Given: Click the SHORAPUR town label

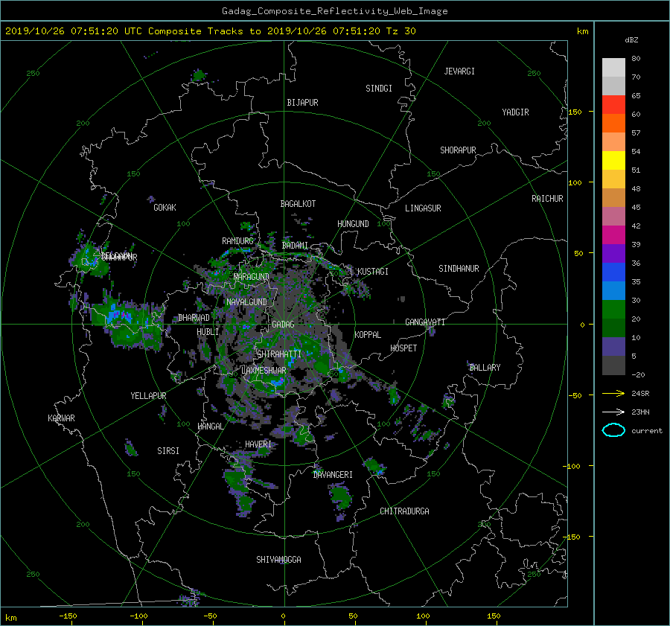Looking at the screenshot, I should click(x=458, y=150).
